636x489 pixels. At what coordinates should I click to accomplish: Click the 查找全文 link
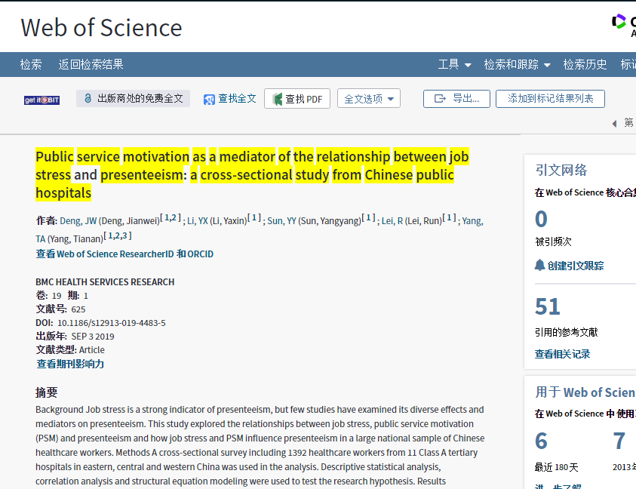(x=237, y=99)
